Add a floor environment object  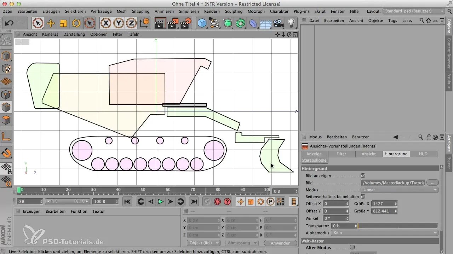tap(266, 23)
